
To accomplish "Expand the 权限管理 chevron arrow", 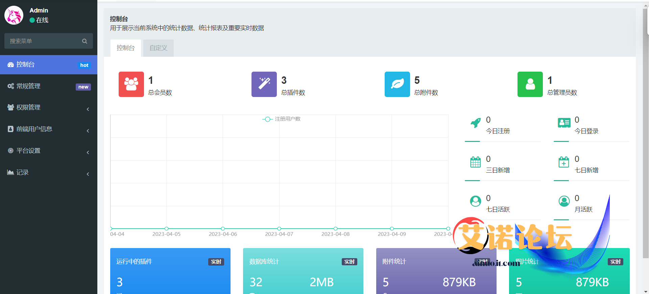I will (x=88, y=109).
